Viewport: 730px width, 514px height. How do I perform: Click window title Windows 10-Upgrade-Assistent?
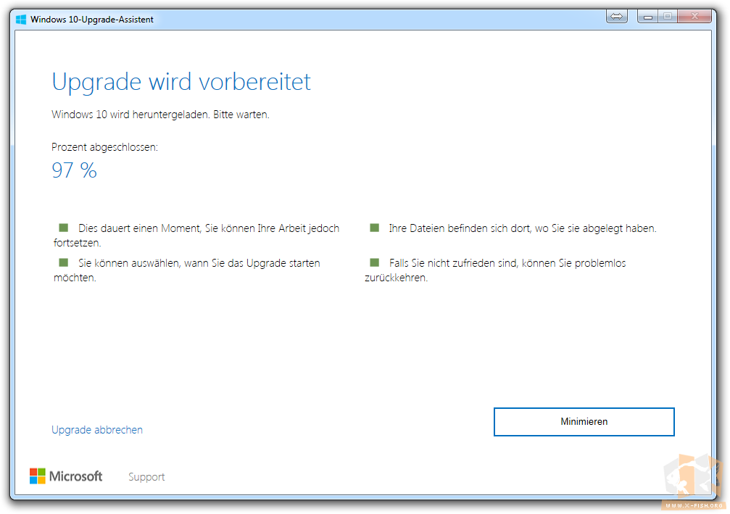[x=92, y=20]
